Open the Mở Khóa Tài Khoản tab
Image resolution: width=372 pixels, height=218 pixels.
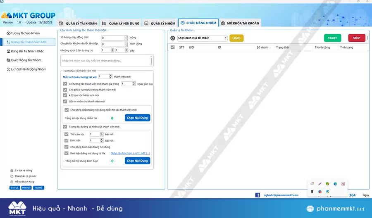pyautogui.click(x=240, y=23)
